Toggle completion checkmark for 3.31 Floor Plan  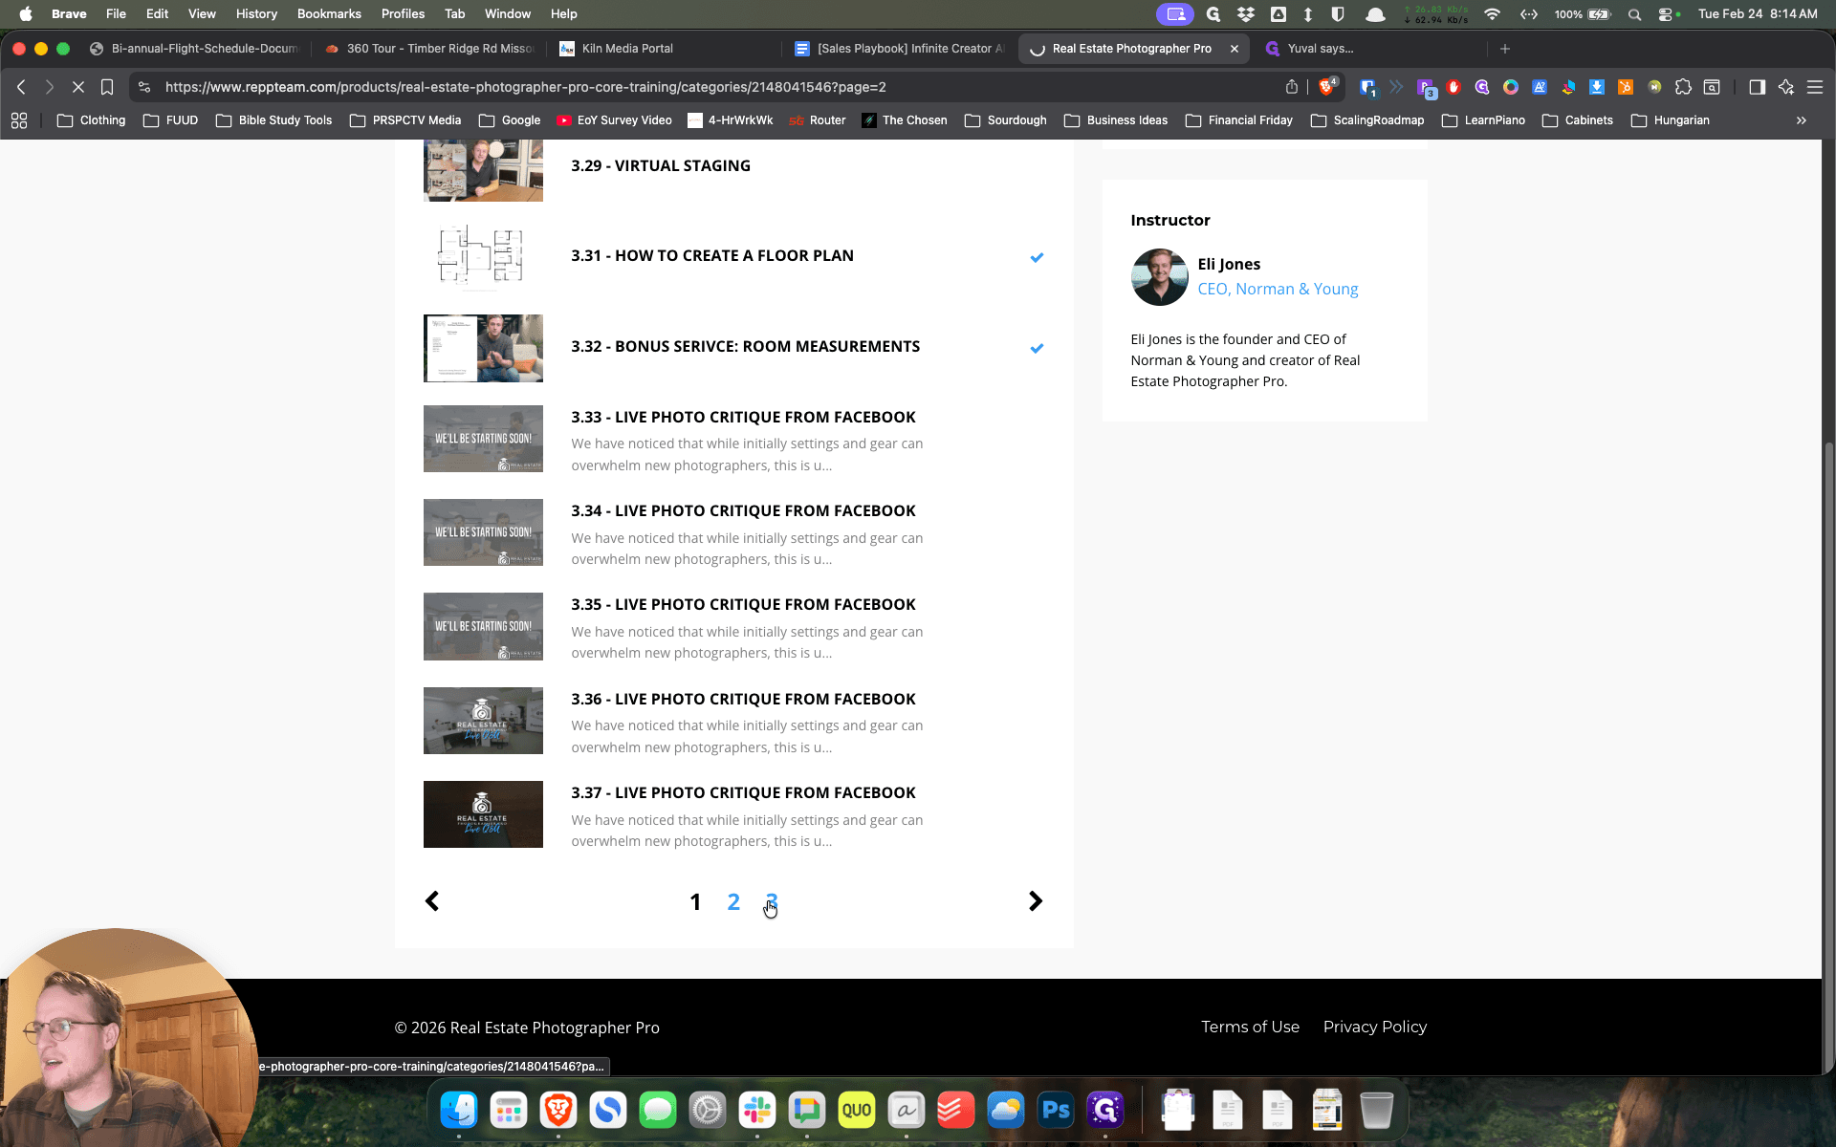click(x=1037, y=257)
